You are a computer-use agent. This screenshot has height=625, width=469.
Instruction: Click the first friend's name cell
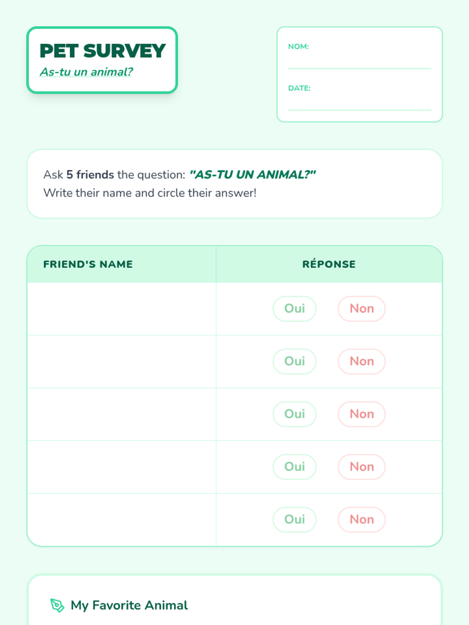coord(122,309)
